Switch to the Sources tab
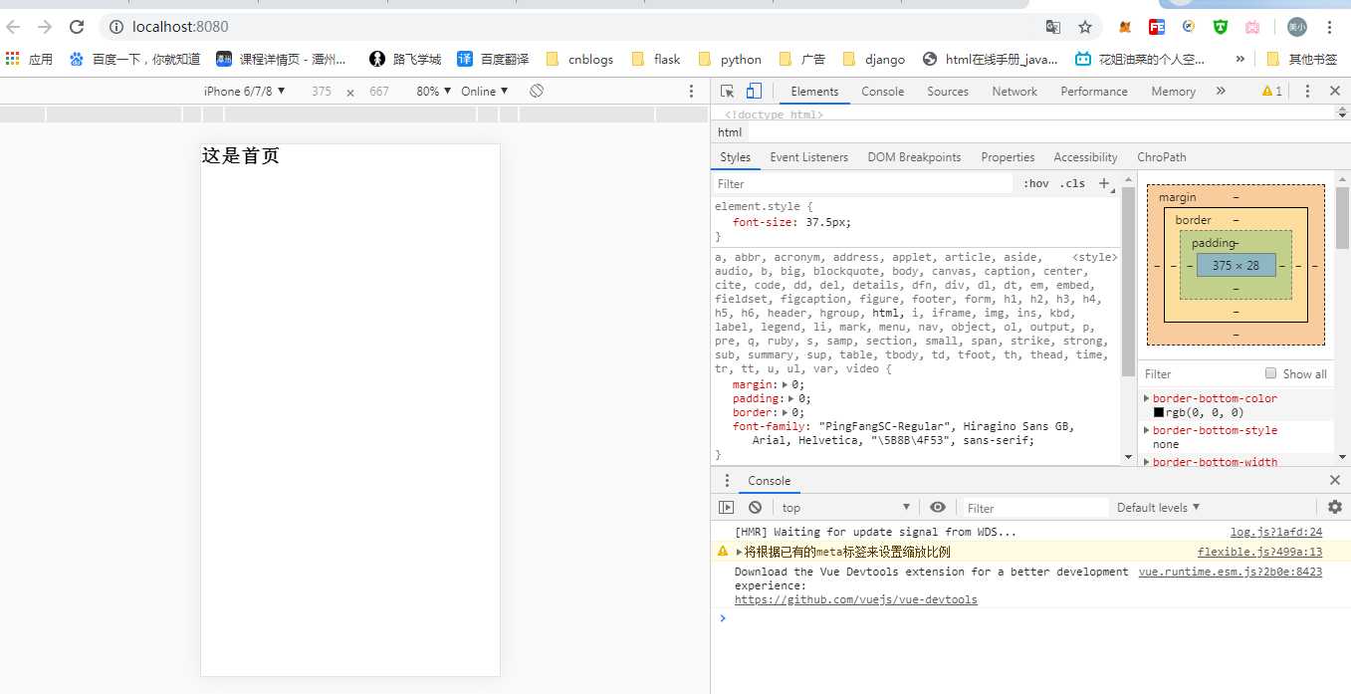The height and width of the screenshot is (694, 1351). [x=948, y=91]
